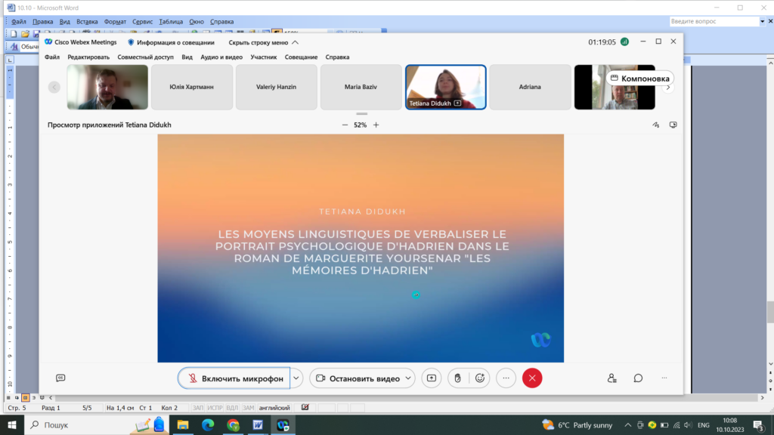Toggle camera with Остановить видео
Image resolution: width=774 pixels, height=435 pixels.
coord(358,378)
